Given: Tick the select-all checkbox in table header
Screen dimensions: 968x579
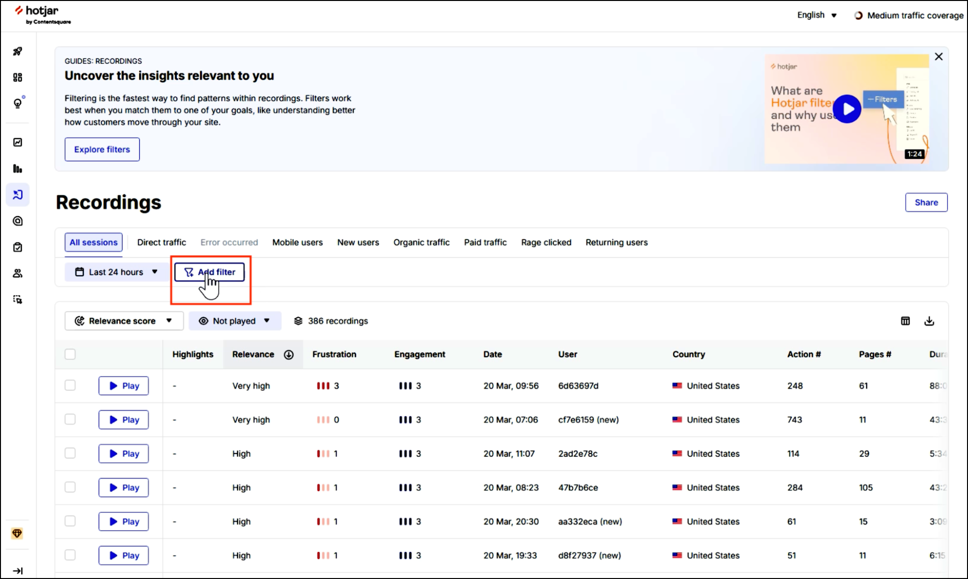Looking at the screenshot, I should click(70, 354).
